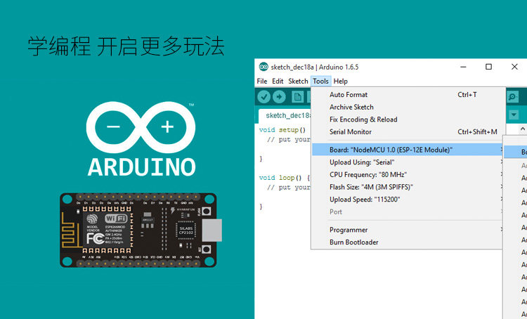Screen dimensions: 527x319
Task: Click the void setup() code line
Action: 282,130
